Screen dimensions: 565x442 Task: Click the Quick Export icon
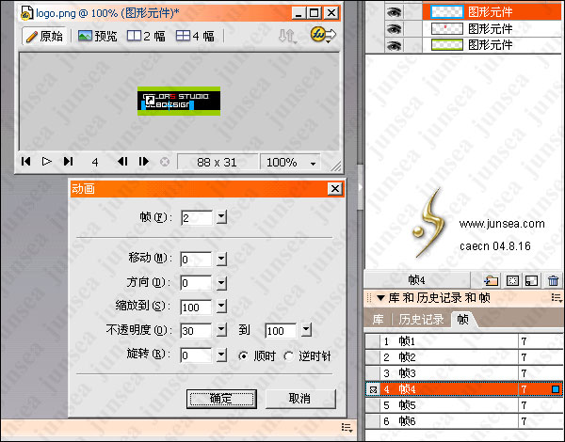(324, 36)
